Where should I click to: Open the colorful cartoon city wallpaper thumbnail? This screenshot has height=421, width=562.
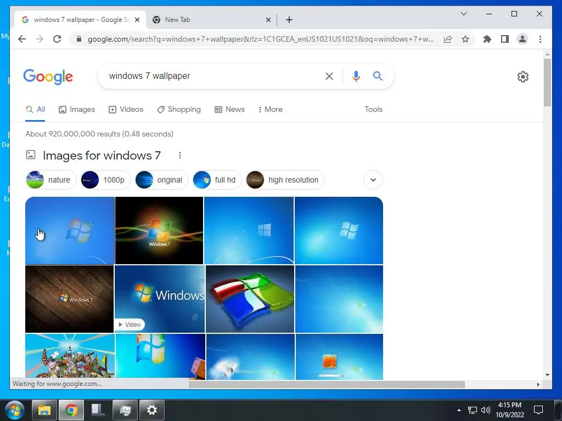70,356
